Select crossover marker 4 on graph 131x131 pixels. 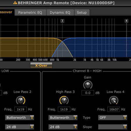pos(126,21)
